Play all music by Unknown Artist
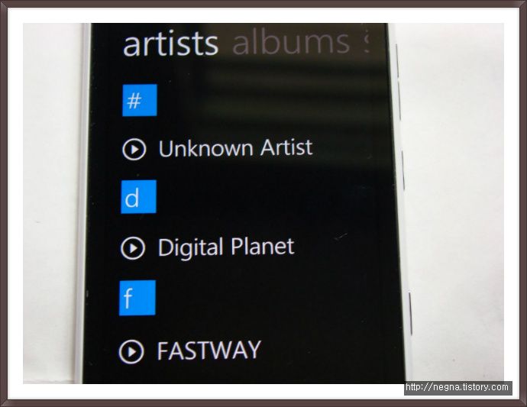Viewport: 527px width, 407px height. (x=134, y=149)
